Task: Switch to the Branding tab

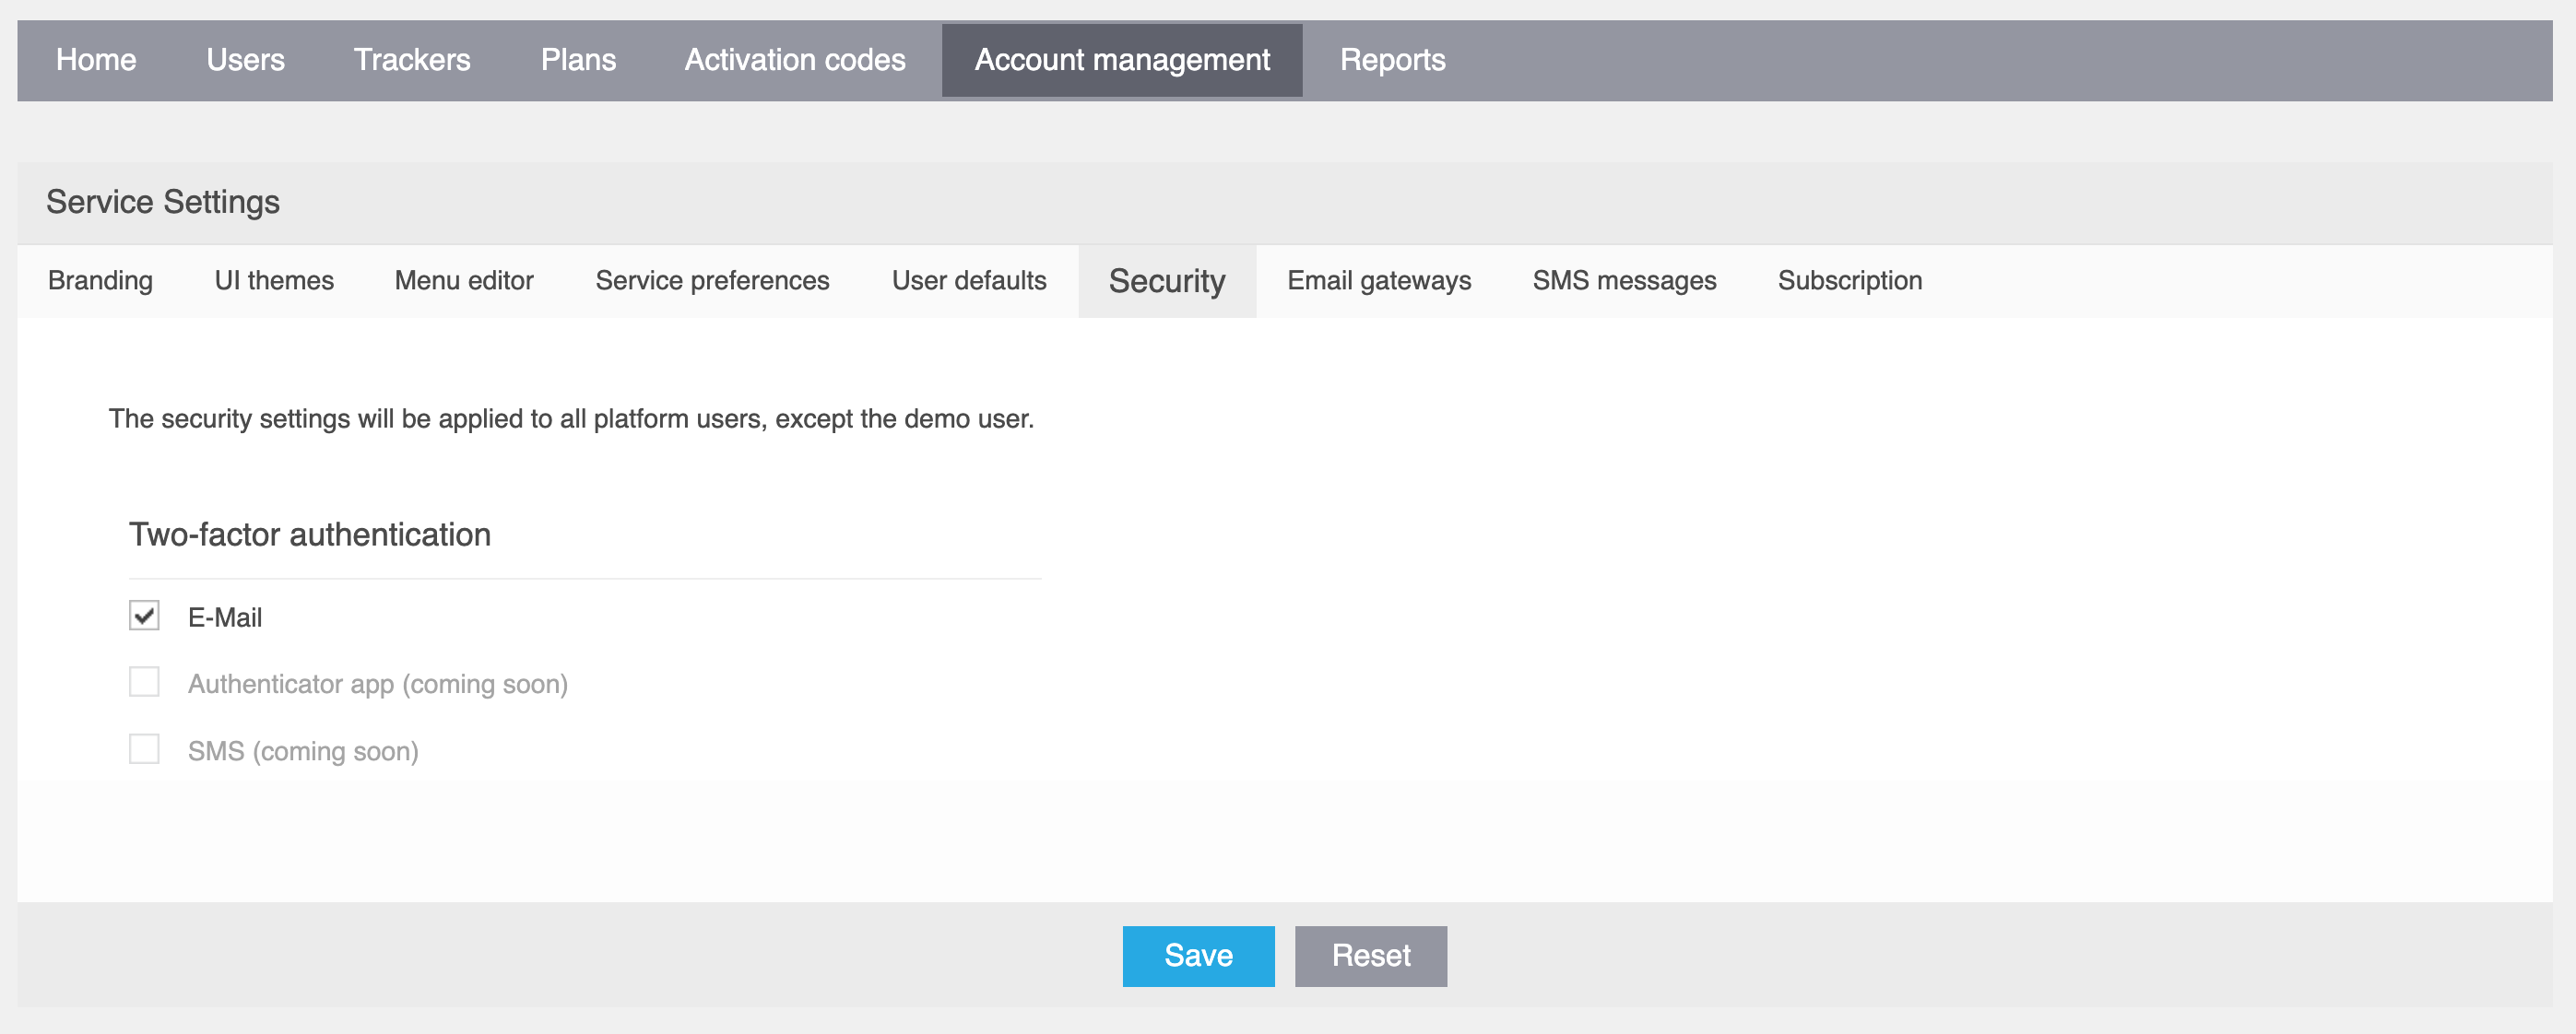Action: point(100,281)
